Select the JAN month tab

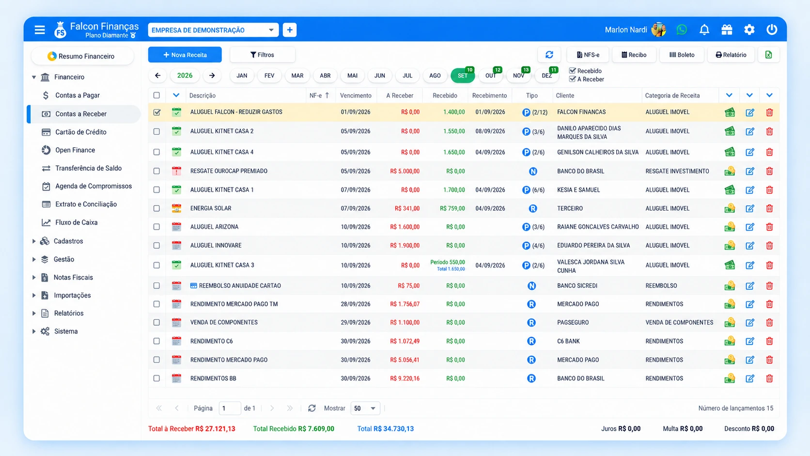242,76
